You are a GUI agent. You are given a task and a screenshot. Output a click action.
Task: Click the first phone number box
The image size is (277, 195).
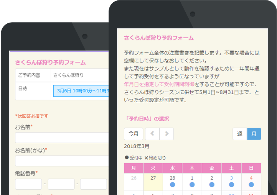tap(28, 184)
